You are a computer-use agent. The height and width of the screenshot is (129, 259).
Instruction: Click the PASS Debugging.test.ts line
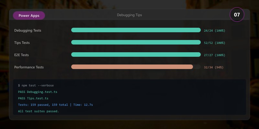tap(38, 92)
